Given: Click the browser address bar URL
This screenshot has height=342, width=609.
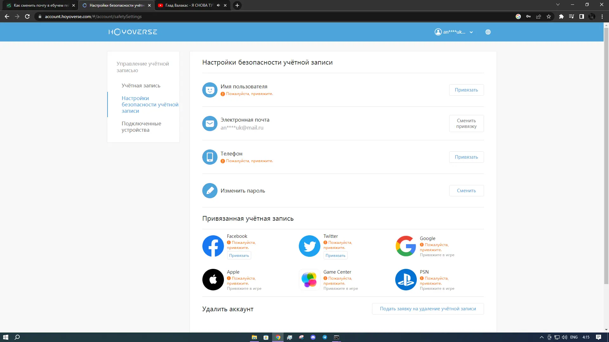Looking at the screenshot, I should coord(93,16).
